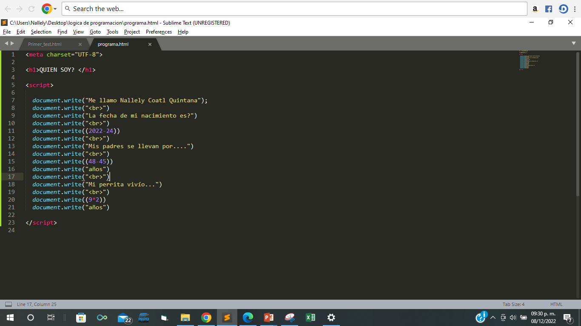Screen dimensions: 581x326
Task: Select Sublime Text taskbar icon
Action: point(227,318)
